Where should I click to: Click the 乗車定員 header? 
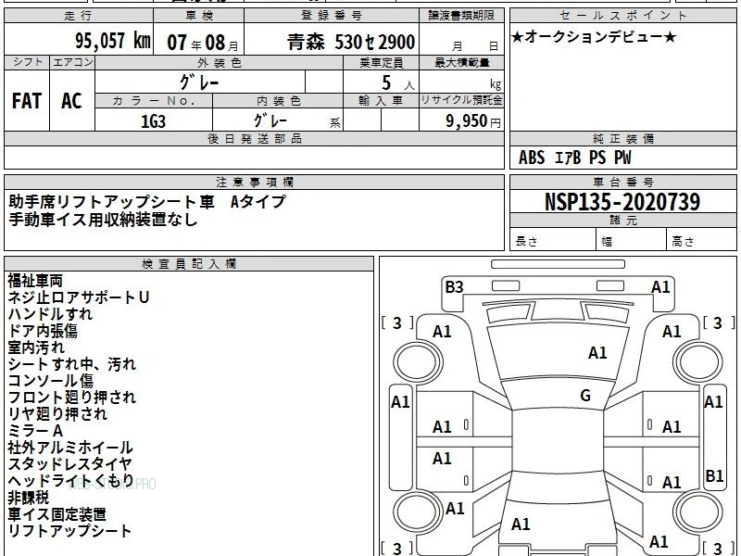point(381,62)
